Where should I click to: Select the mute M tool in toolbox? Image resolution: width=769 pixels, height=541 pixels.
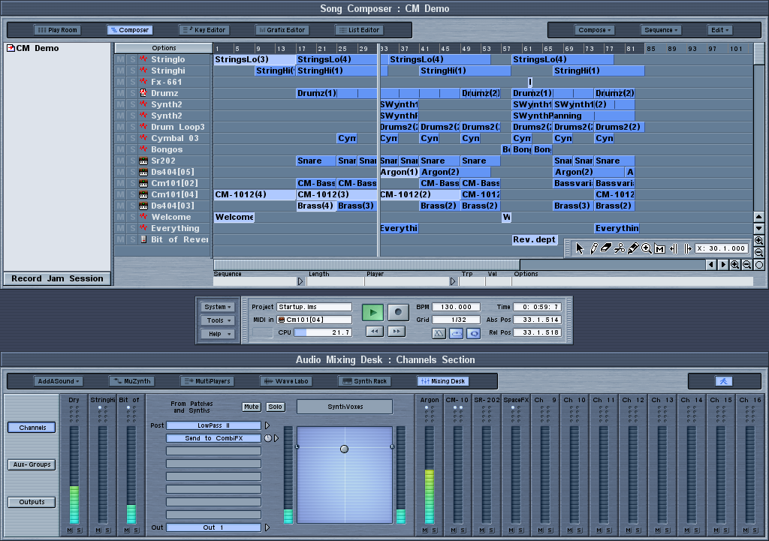[660, 249]
